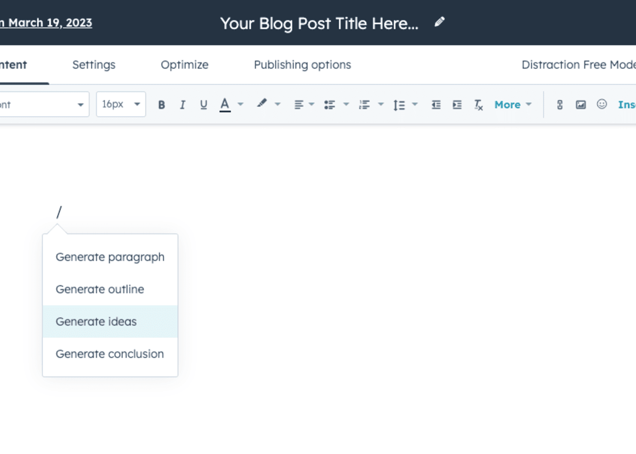
Task: Toggle italic formatting
Action: point(182,105)
